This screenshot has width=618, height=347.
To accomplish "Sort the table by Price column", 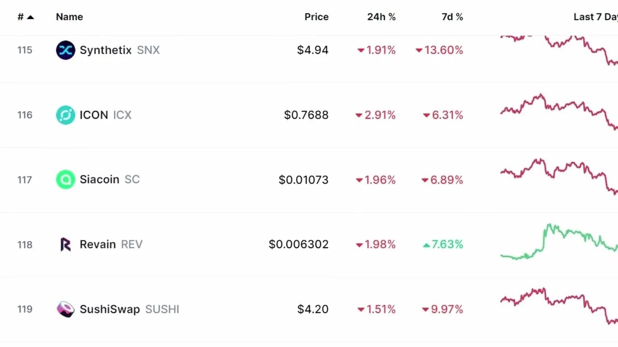I will click(x=316, y=17).
